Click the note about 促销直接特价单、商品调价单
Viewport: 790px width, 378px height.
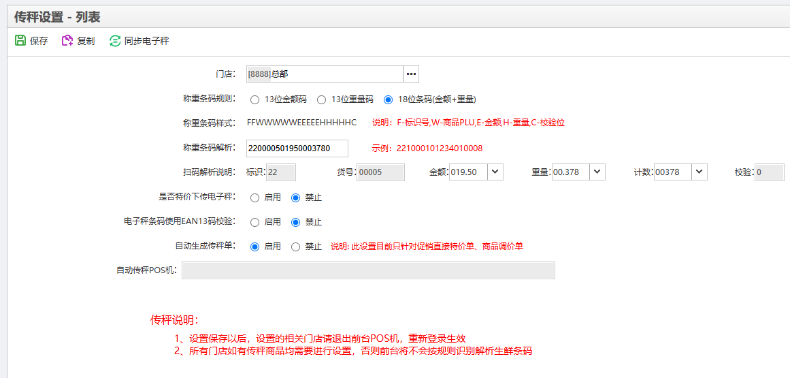pos(427,247)
